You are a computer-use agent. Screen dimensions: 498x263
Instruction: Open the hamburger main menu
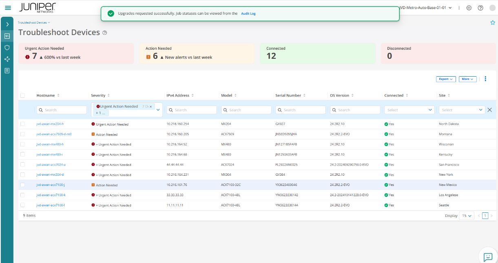click(8, 8)
